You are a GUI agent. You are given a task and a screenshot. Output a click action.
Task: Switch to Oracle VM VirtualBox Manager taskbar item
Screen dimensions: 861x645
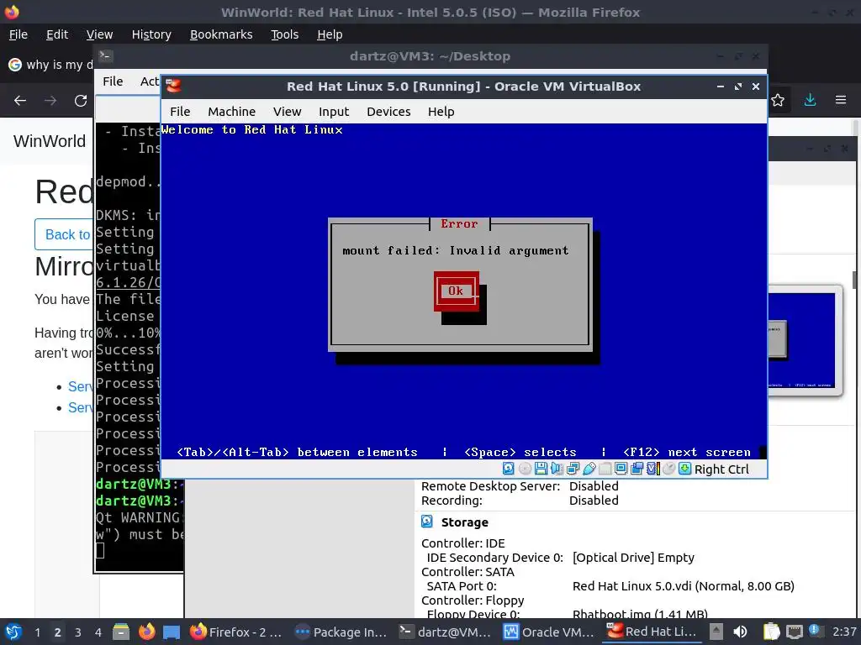549,632
